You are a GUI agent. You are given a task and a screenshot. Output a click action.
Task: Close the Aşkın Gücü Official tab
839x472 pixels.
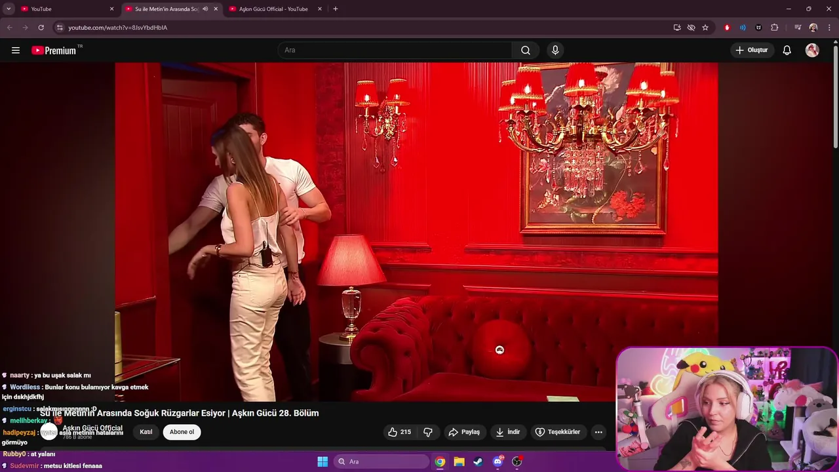point(320,9)
